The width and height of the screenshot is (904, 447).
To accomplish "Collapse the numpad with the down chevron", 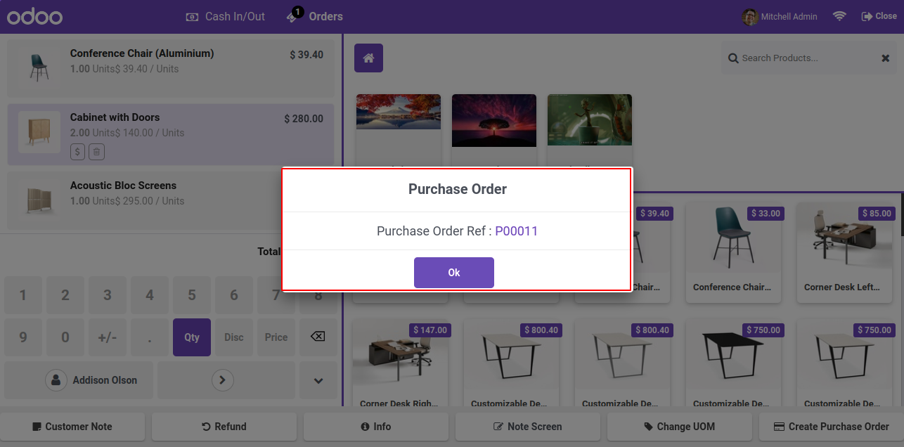I will 318,380.
